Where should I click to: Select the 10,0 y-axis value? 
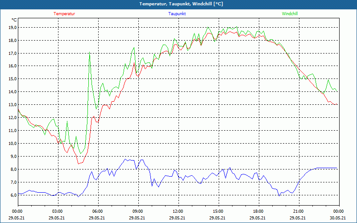click(x=12, y=143)
